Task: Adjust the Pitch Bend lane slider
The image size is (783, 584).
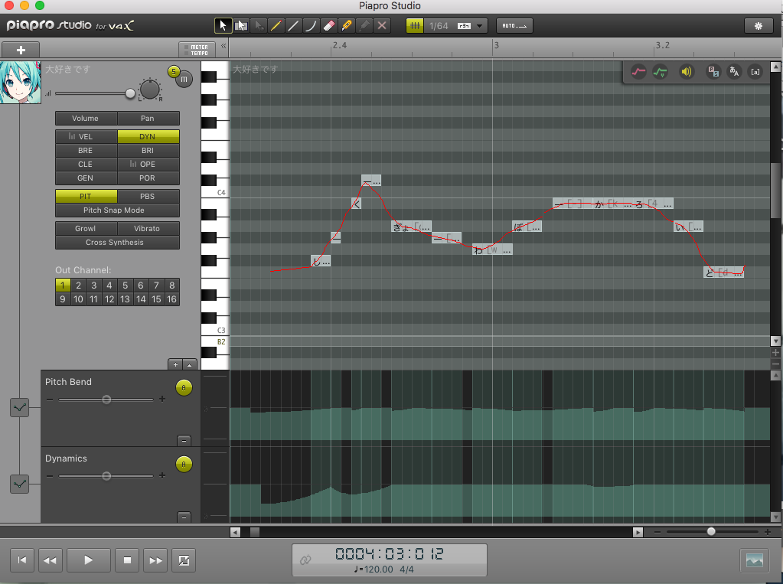Action: pos(106,400)
